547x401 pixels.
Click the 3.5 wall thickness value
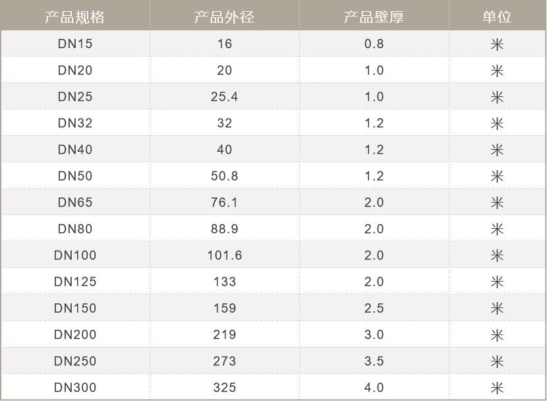pos(374,361)
